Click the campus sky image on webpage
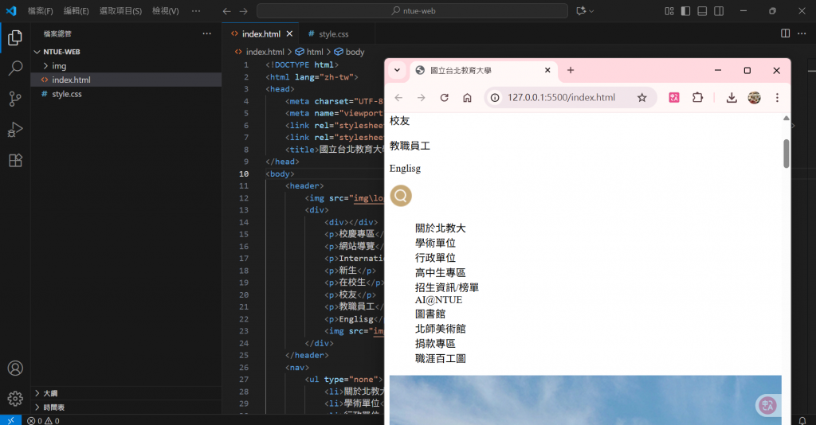Viewport: 816px width, 425px height. pyautogui.click(x=586, y=400)
